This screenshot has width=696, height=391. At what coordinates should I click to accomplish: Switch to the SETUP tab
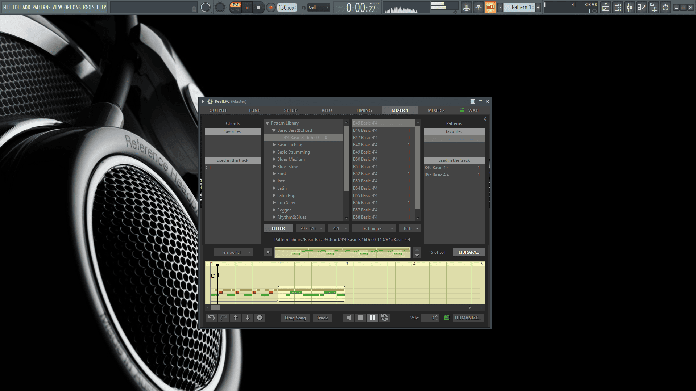tap(291, 110)
